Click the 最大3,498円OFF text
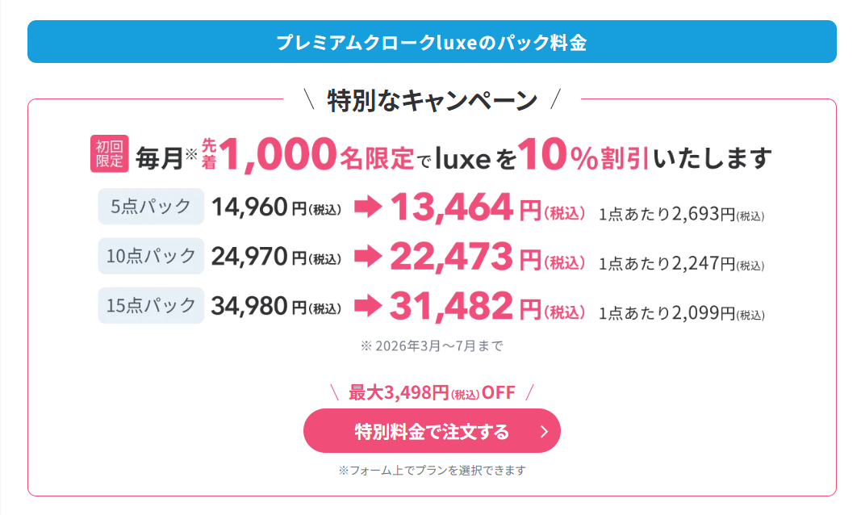This screenshot has width=861, height=515. coord(432,393)
